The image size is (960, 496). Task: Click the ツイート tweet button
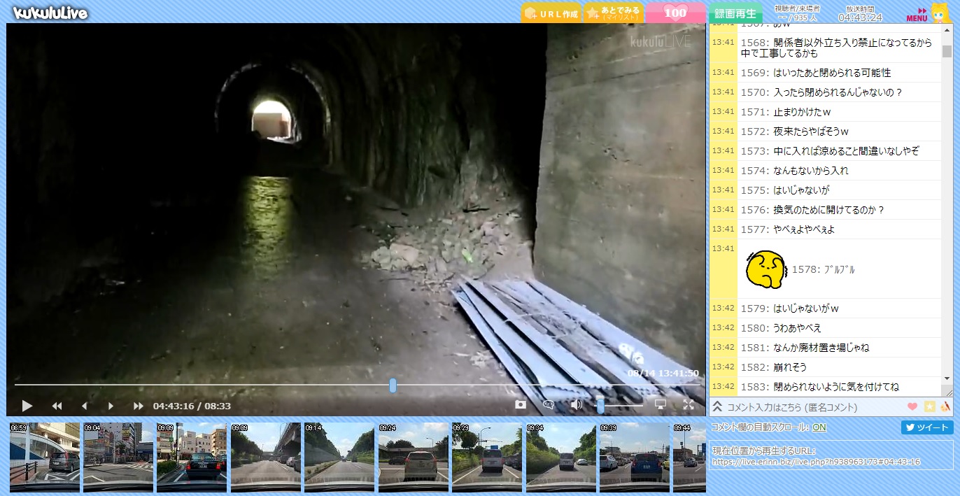927,427
